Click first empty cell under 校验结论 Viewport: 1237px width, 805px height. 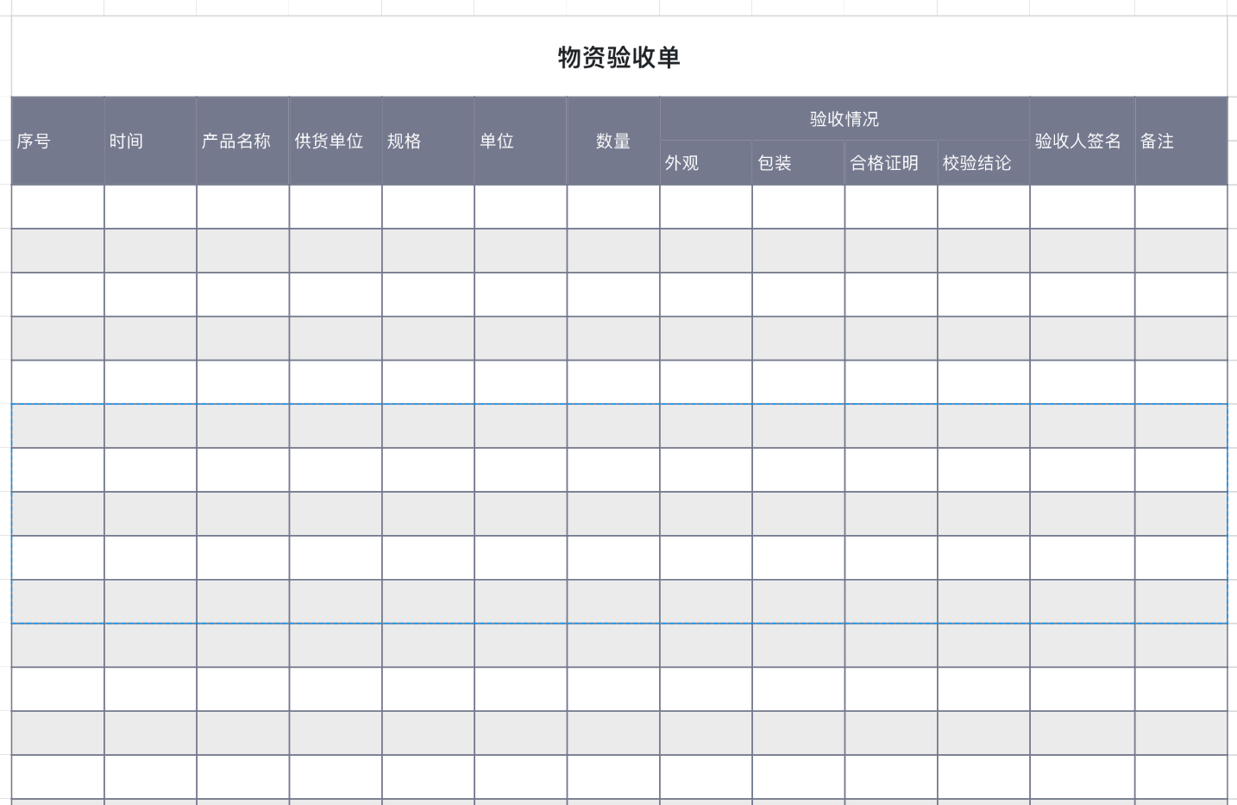click(x=983, y=207)
